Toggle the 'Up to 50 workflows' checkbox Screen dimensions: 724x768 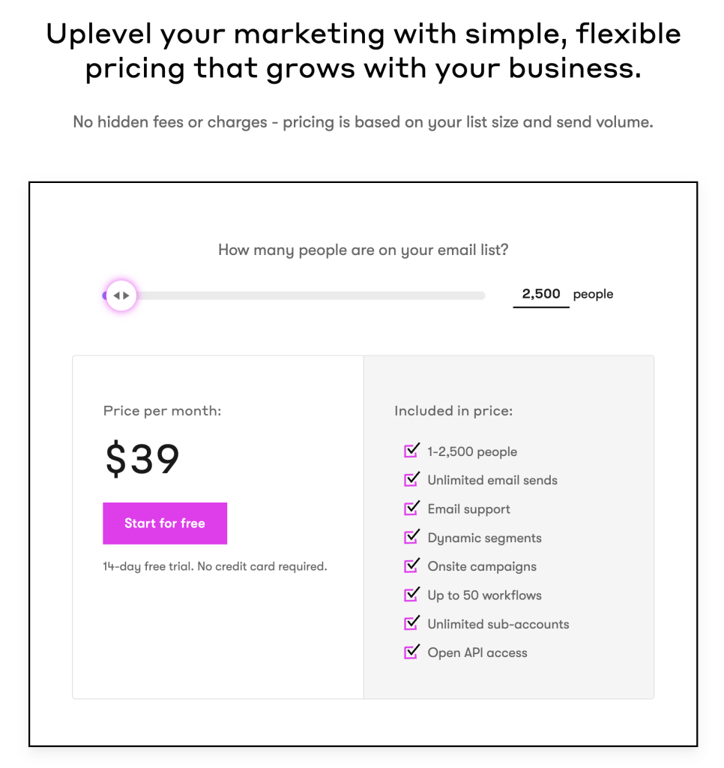point(411,594)
